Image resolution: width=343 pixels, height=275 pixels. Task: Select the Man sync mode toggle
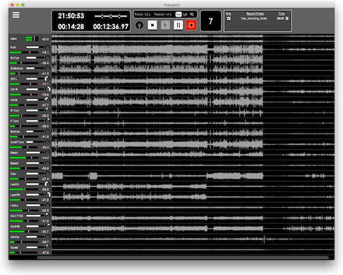coord(178,15)
